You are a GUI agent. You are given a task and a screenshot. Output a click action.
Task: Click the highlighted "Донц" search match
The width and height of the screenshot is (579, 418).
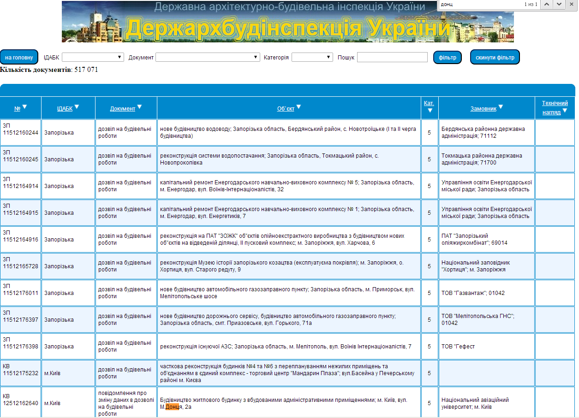(172, 407)
